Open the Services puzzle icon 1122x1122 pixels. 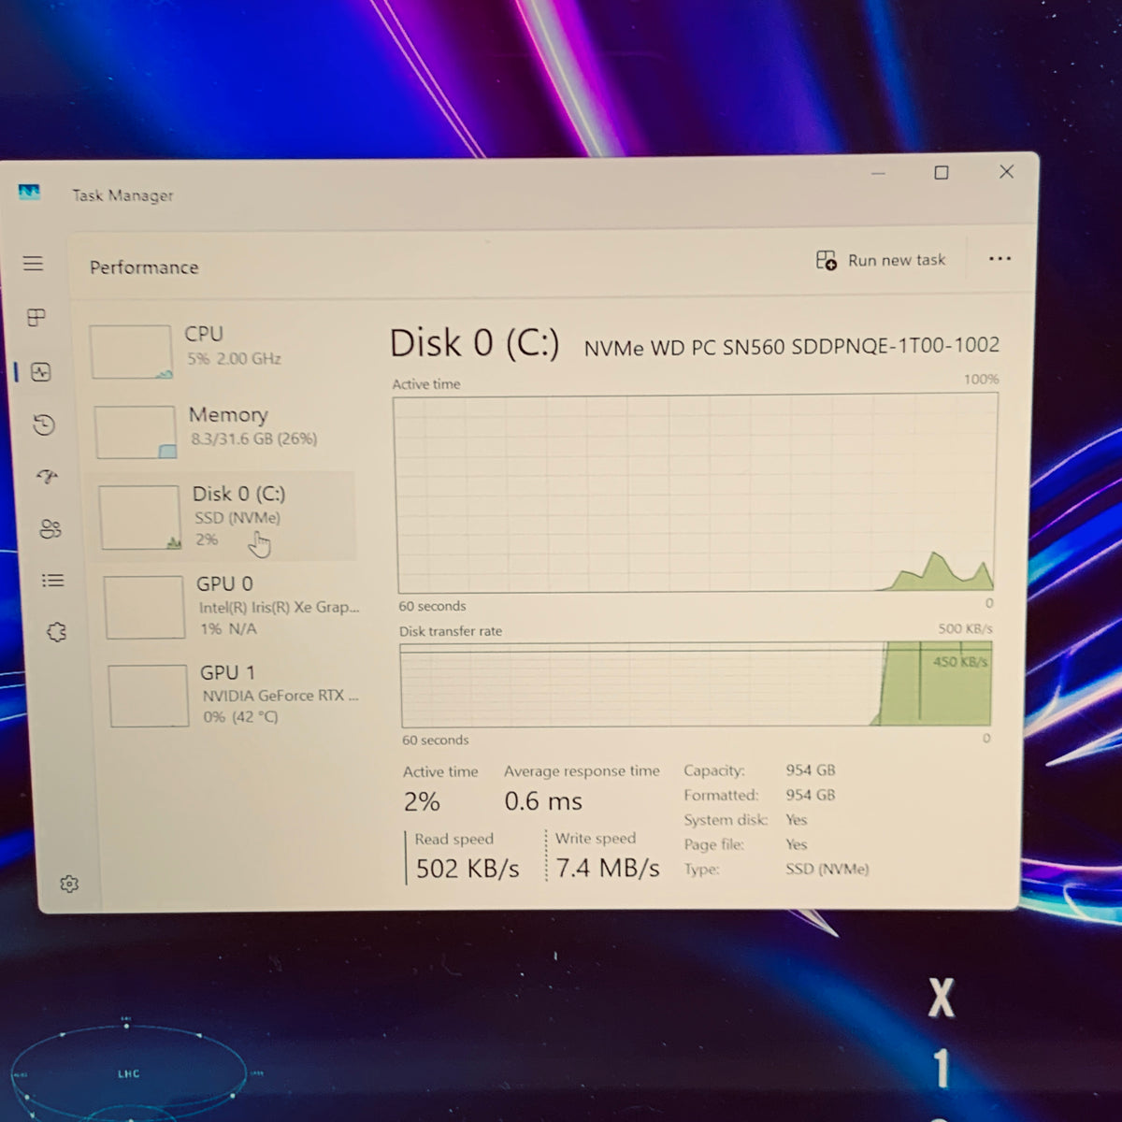coord(56,632)
